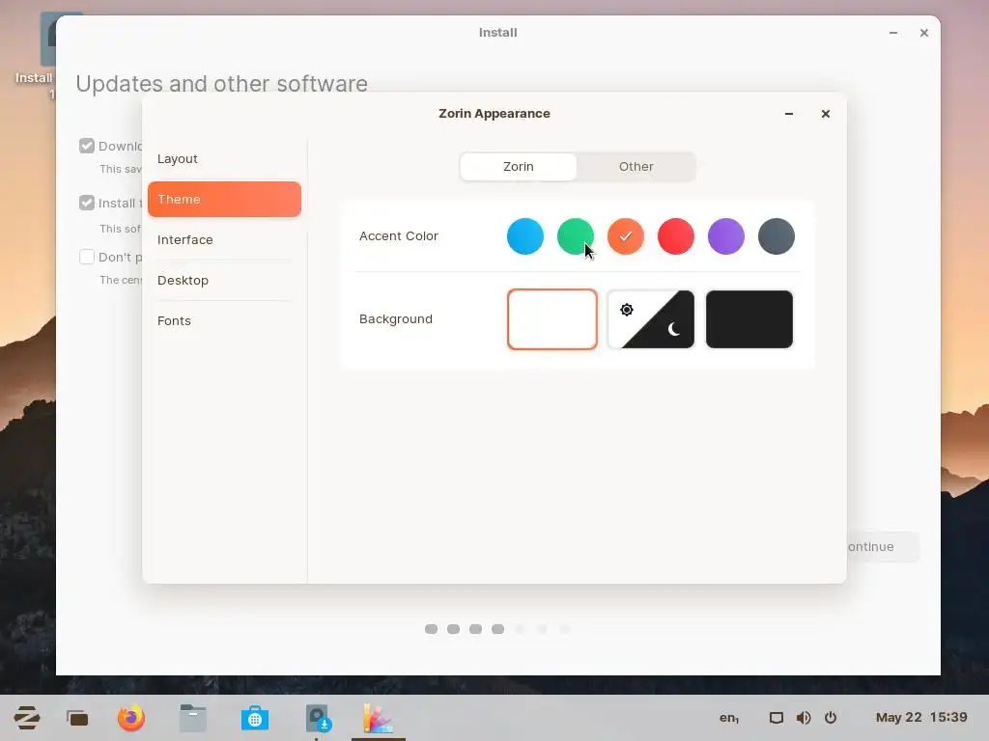The height and width of the screenshot is (741, 989).
Task: Open the Interface section
Action: (x=224, y=240)
